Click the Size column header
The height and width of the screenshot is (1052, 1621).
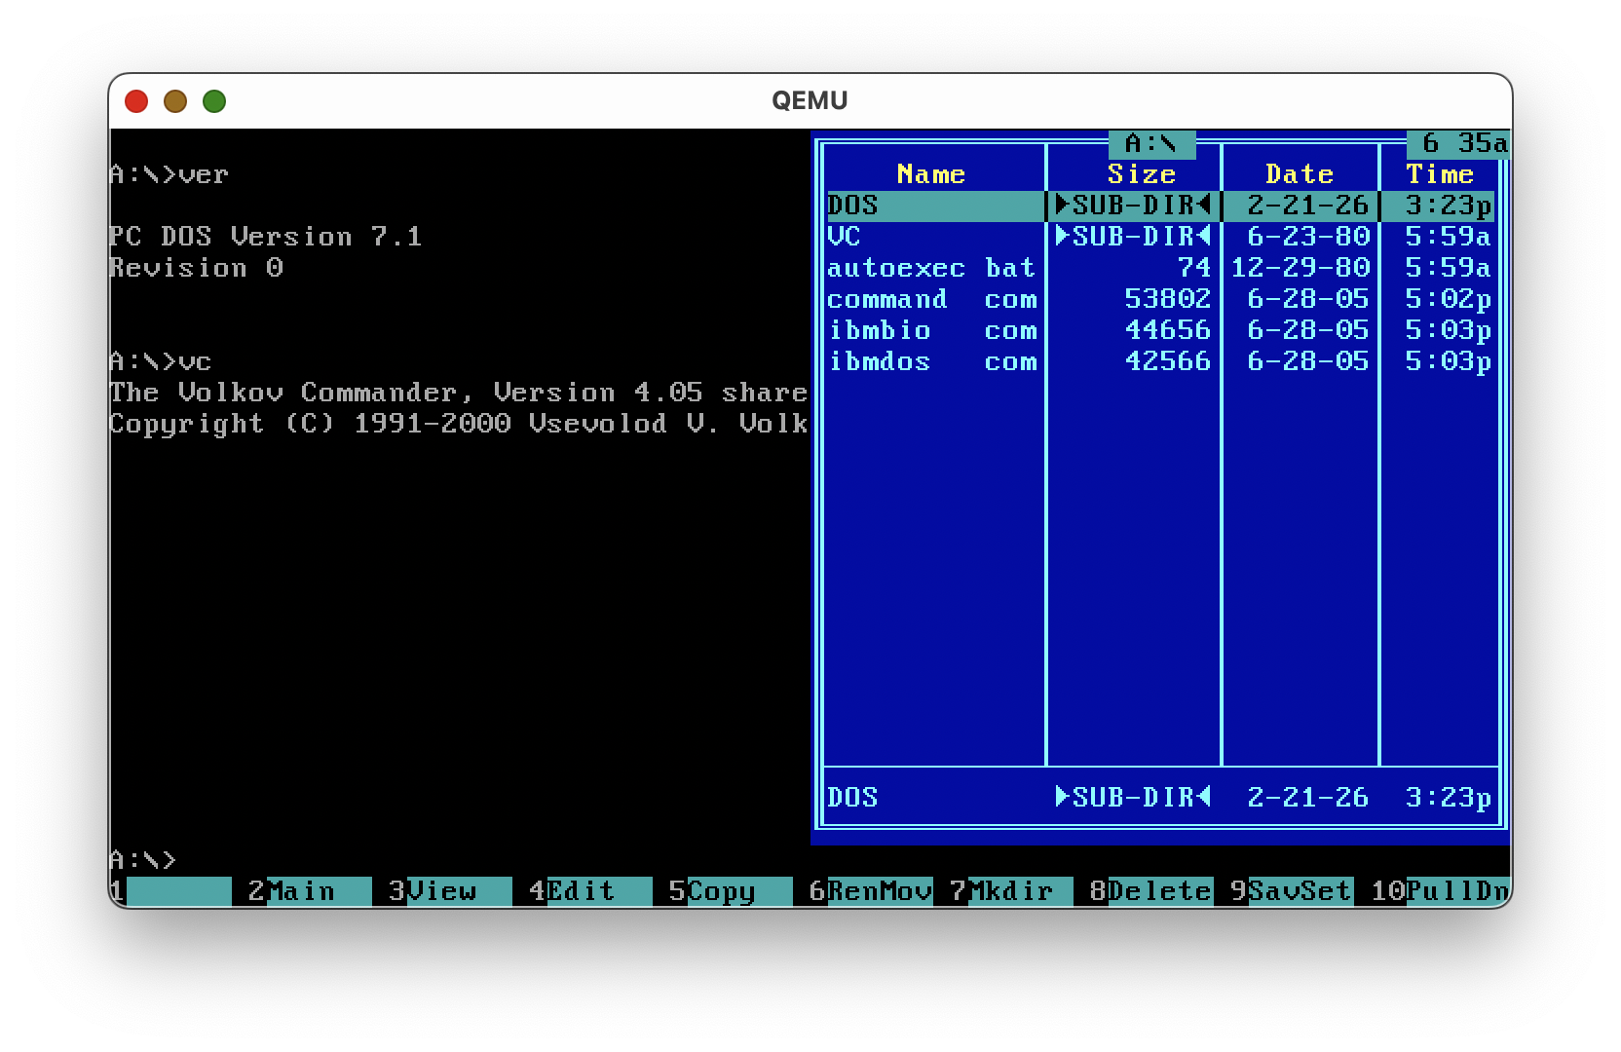coord(1141,174)
